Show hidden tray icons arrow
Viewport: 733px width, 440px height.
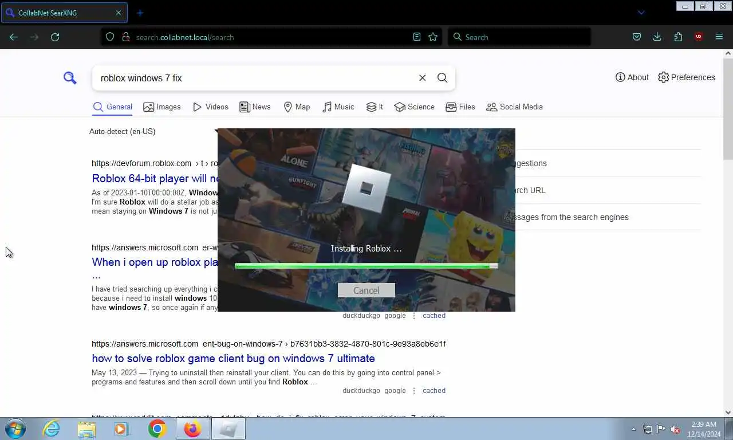pos(633,429)
